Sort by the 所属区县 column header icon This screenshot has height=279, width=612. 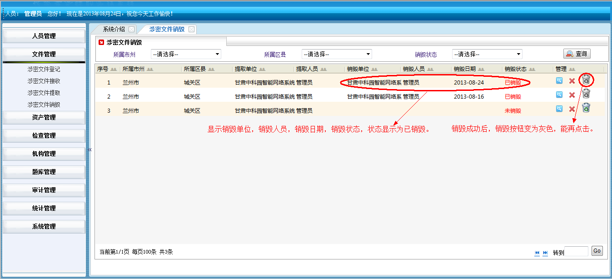211,70
